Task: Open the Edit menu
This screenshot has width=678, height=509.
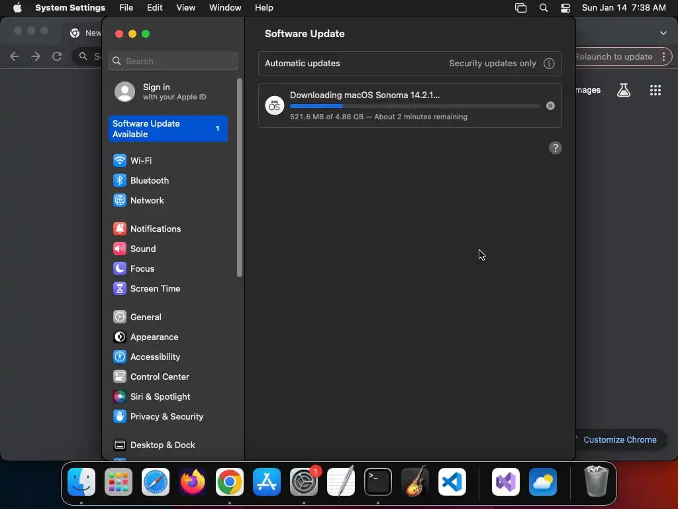Action: click(x=155, y=8)
